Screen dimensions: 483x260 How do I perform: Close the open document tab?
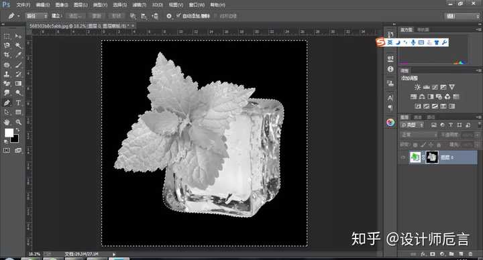(133, 26)
